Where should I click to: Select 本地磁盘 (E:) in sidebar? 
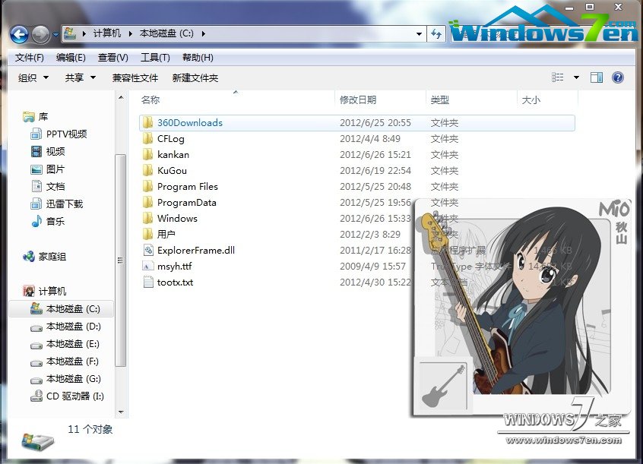click(73, 344)
